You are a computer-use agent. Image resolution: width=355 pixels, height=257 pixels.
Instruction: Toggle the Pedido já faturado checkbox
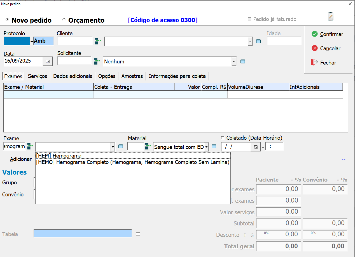point(249,19)
